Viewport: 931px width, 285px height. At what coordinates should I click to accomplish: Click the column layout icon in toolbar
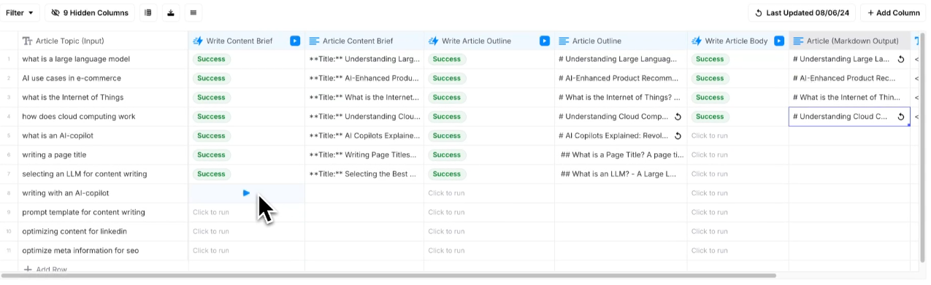pyautogui.click(x=148, y=12)
